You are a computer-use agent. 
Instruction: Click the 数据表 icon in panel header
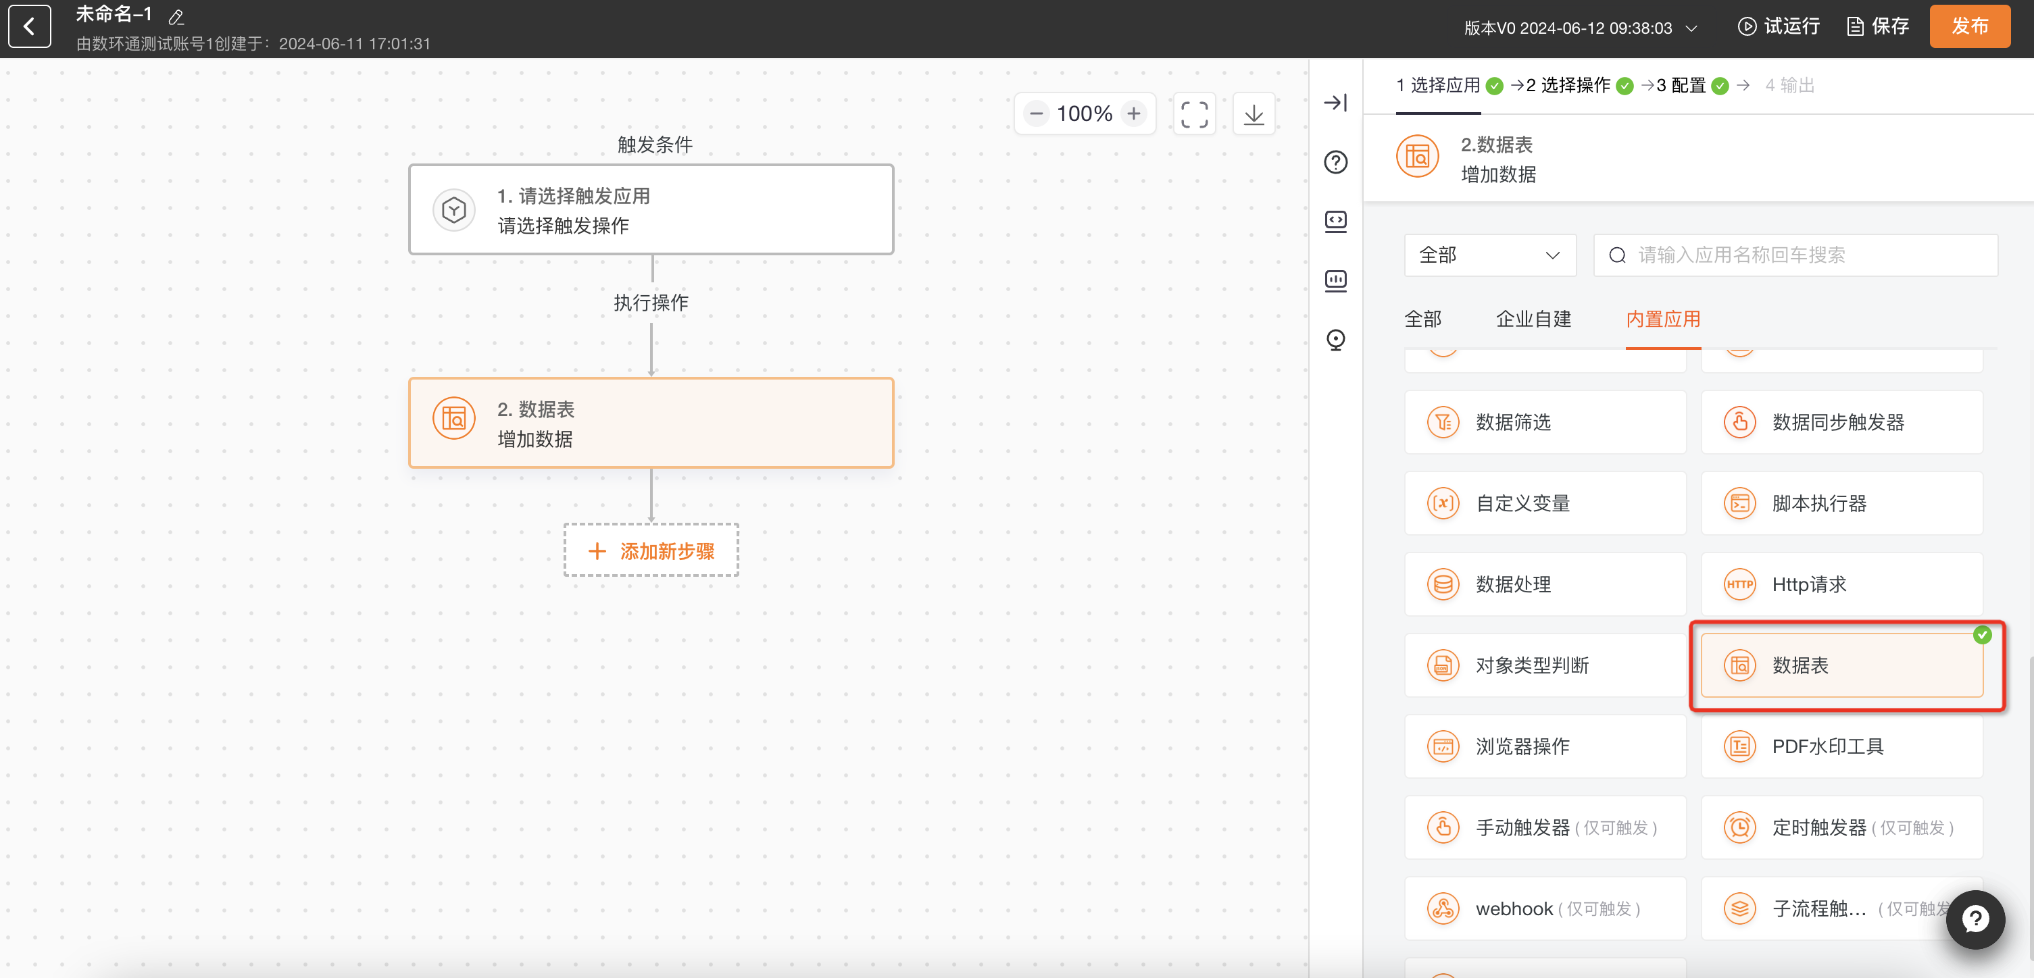pos(1417,156)
